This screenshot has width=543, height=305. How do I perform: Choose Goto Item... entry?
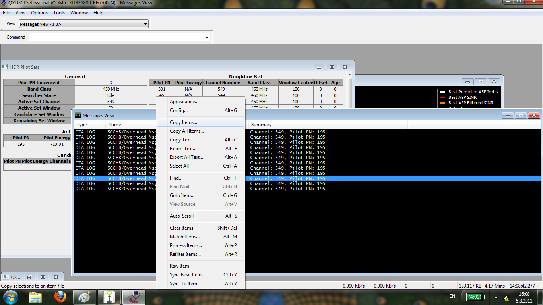click(x=200, y=195)
